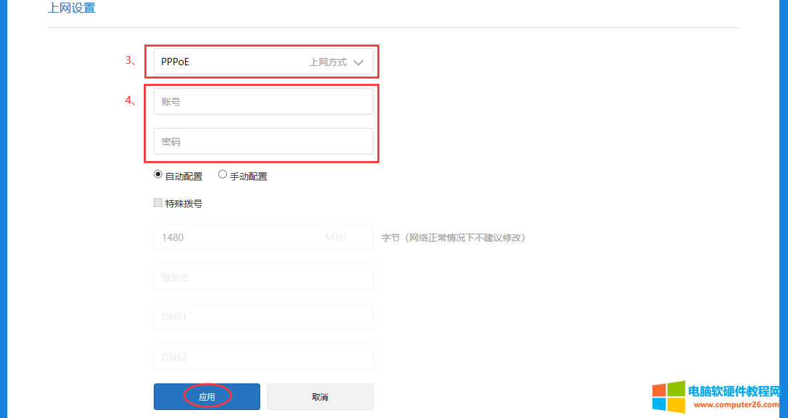Click the 账号 account input field

(263, 101)
